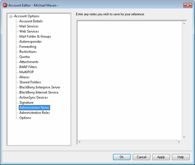Open the Forwarding page
Viewport: 195px width, 165px height.
28,47
